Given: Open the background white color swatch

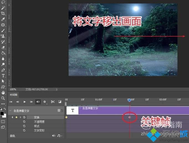Looking at the screenshot, I should 5,116.
